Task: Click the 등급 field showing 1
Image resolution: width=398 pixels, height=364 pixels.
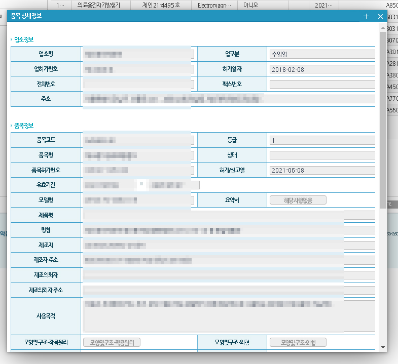Action: click(x=322, y=140)
